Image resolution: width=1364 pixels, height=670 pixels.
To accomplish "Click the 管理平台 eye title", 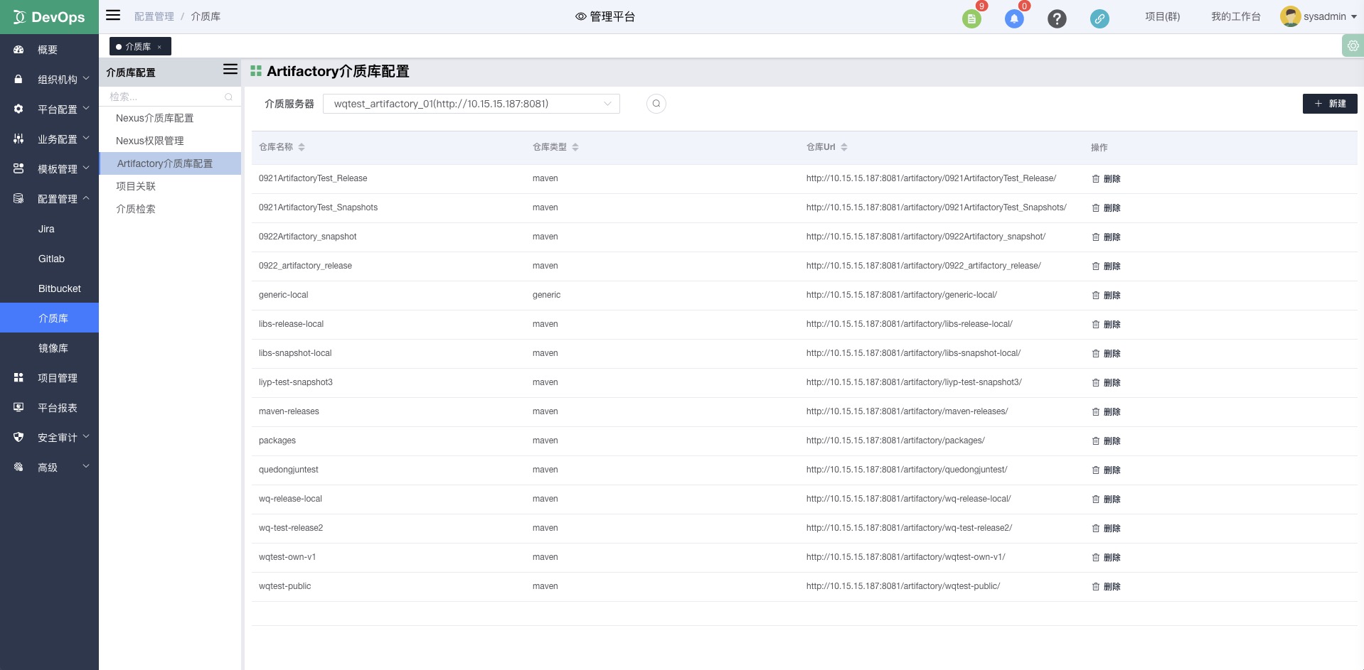I will pyautogui.click(x=605, y=16).
